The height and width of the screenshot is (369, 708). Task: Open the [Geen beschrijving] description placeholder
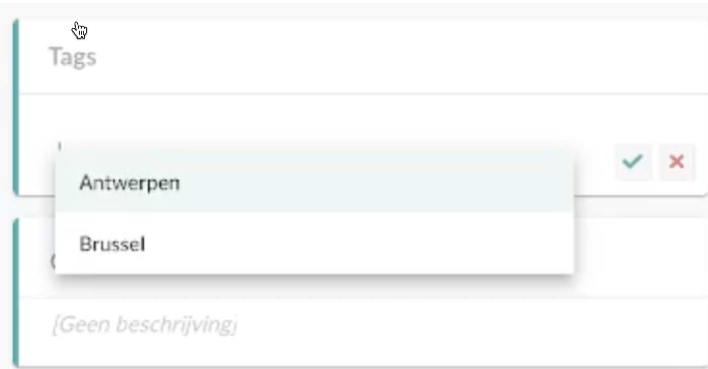(x=145, y=325)
